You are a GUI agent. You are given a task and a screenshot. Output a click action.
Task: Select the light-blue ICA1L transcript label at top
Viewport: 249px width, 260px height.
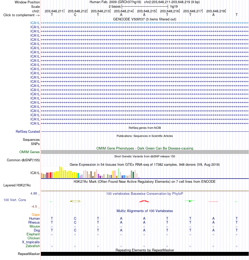35,23
